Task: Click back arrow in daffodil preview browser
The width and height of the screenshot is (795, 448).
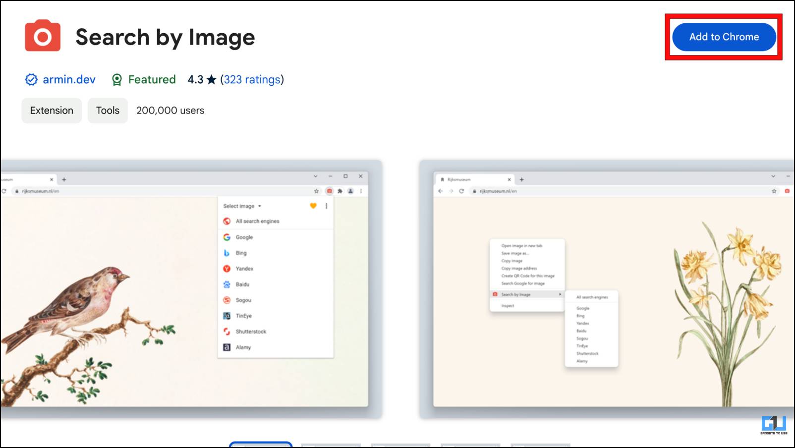Action: 440,191
